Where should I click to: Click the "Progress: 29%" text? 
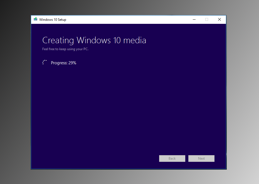coord(64,63)
